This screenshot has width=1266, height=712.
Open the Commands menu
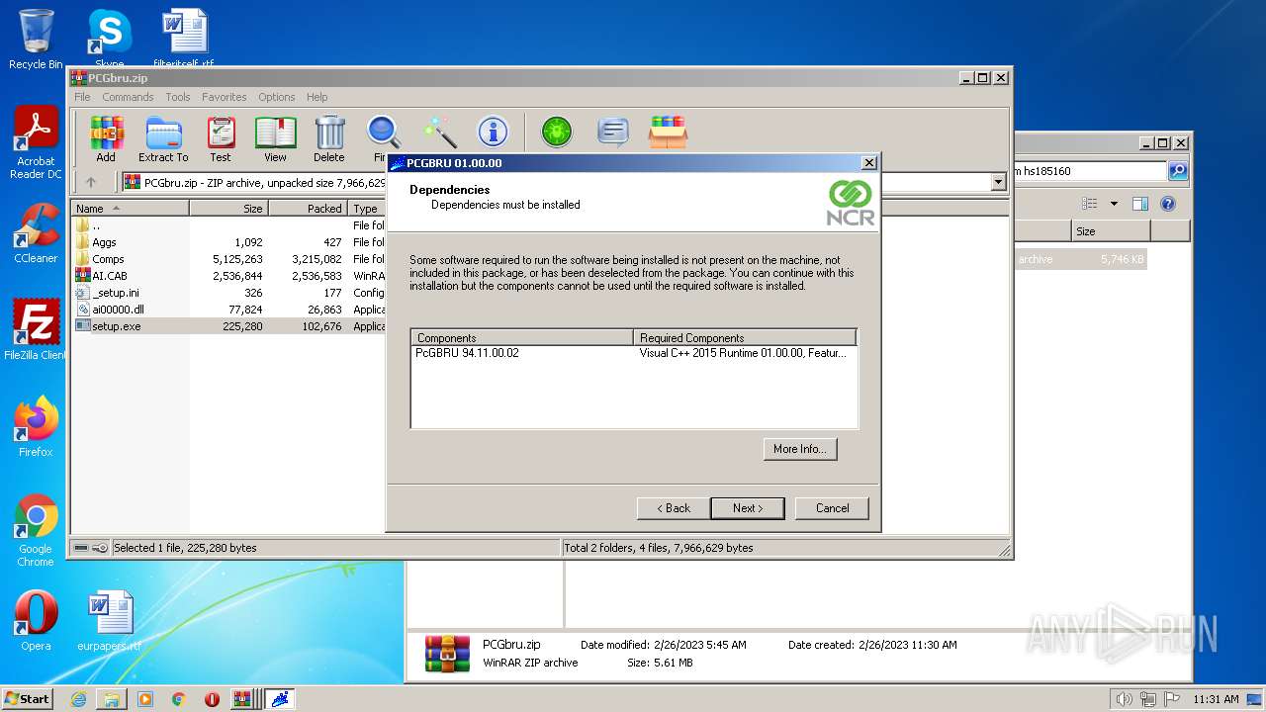pyautogui.click(x=128, y=97)
